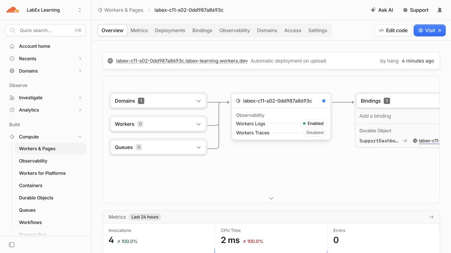Switch to the Deployments tab
451x253 pixels.
(x=170, y=30)
